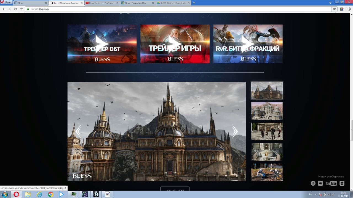Select the fountain thumbnail

click(x=267, y=152)
